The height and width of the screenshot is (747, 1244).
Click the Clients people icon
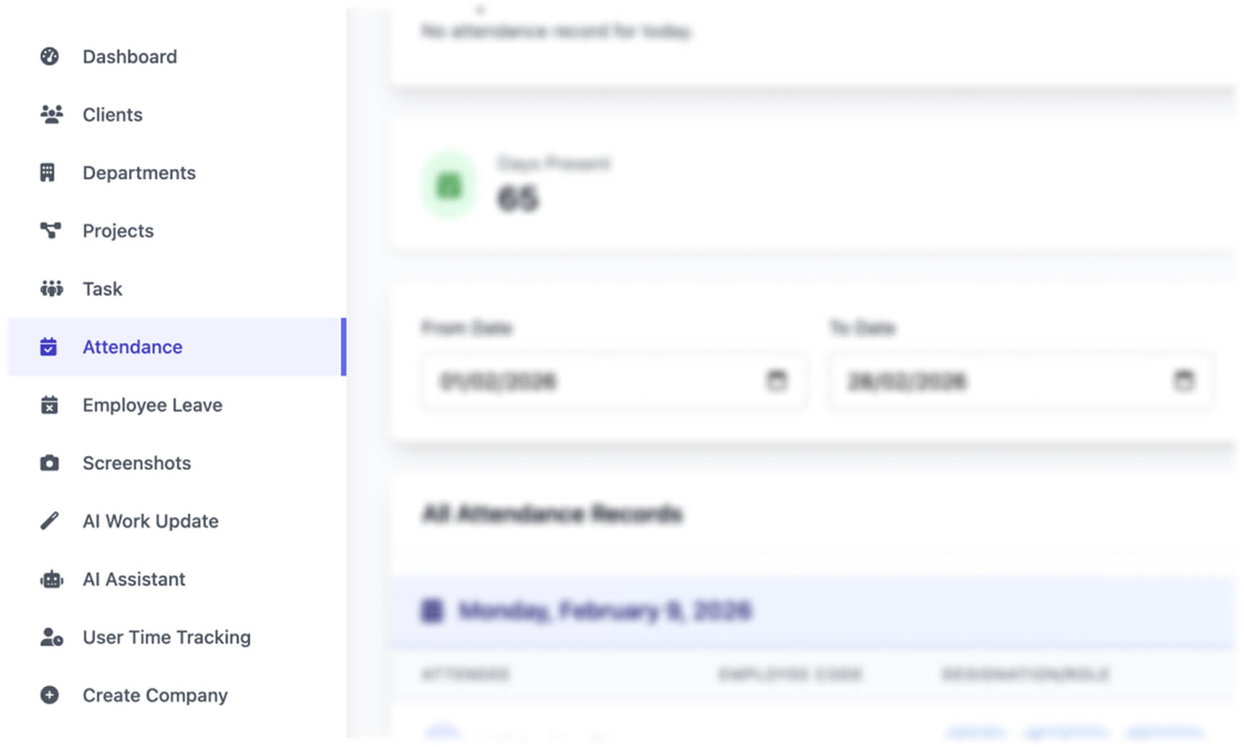pyautogui.click(x=51, y=114)
